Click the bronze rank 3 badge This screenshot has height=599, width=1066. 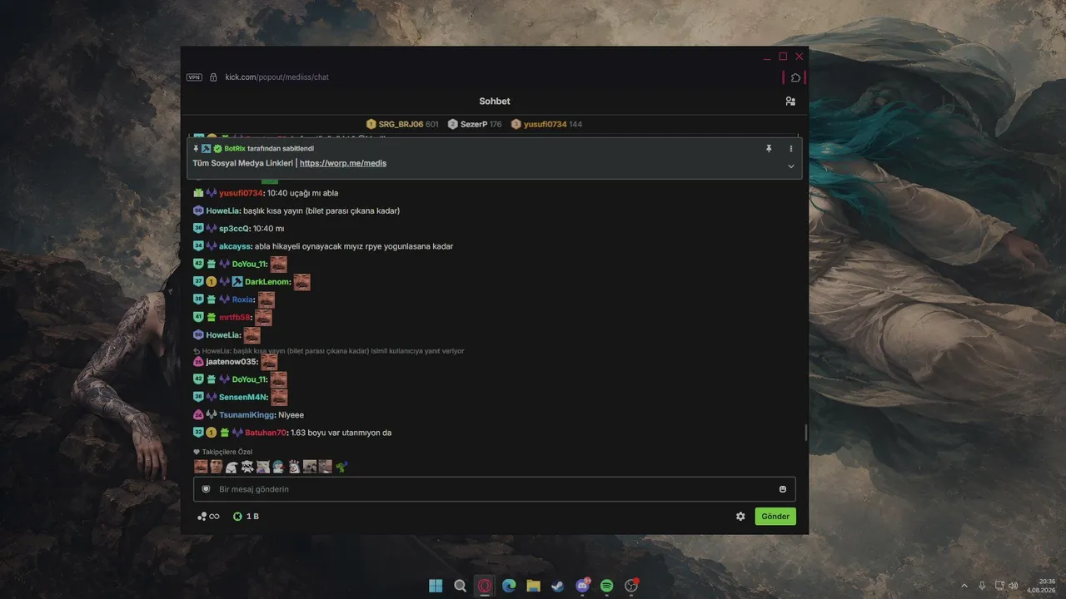[516, 124]
